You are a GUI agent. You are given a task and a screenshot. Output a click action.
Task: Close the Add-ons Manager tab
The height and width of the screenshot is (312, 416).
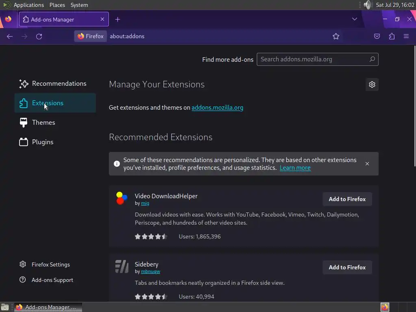(102, 19)
